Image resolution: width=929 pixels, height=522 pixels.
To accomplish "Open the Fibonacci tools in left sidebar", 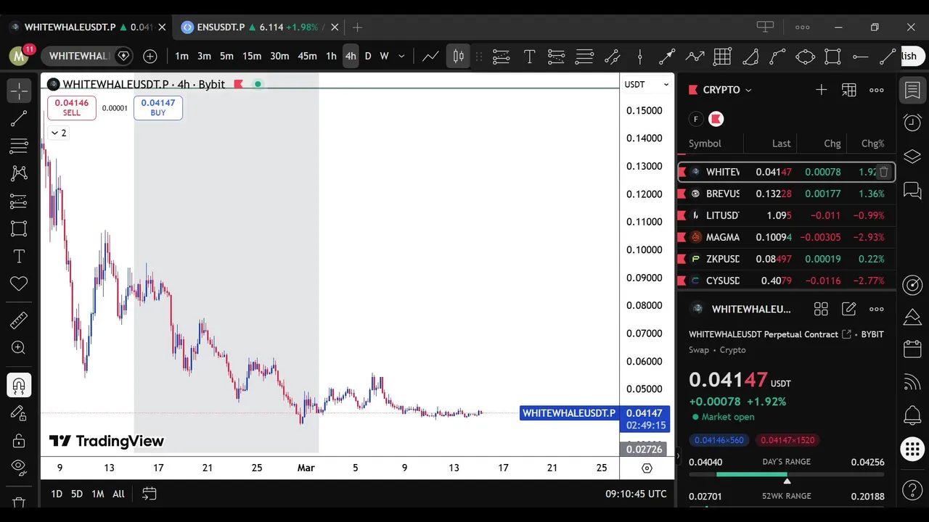I will 19,146.
